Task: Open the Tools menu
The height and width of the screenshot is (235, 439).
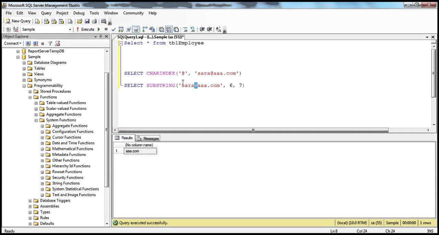Action: [x=94, y=13]
